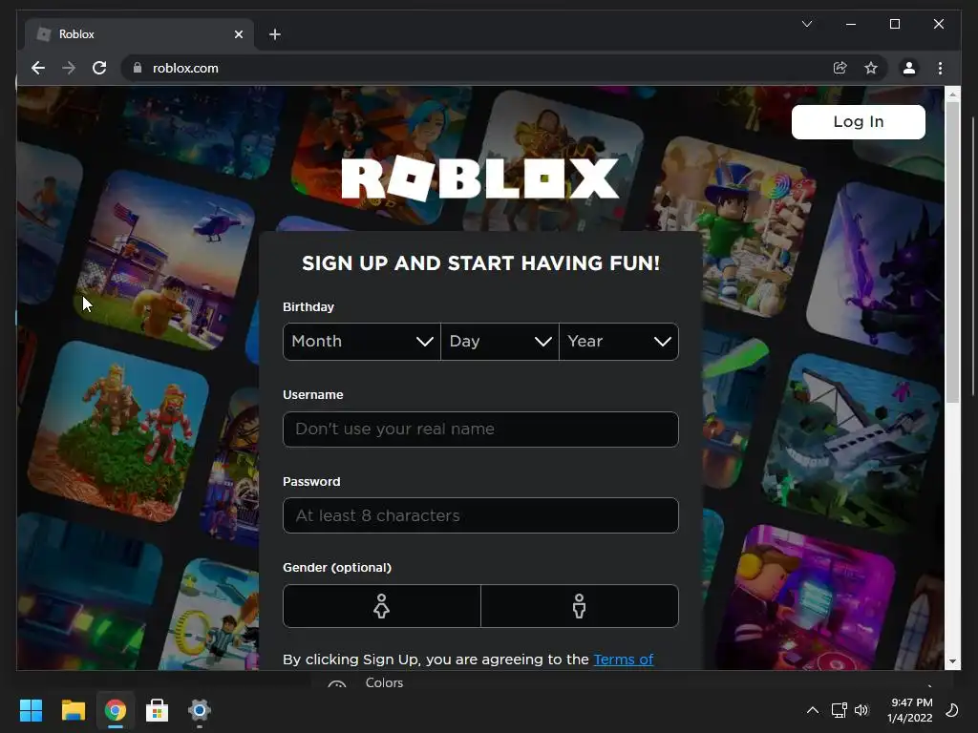
Task: Click the crashed airplane game thumbnail
Action: tap(851, 443)
